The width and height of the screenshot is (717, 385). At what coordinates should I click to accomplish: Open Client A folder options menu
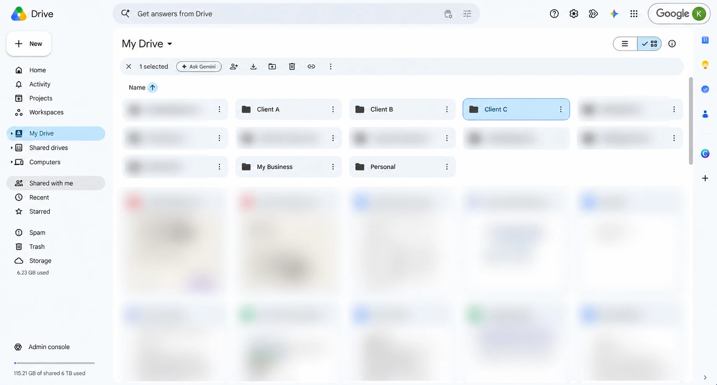[x=333, y=109]
